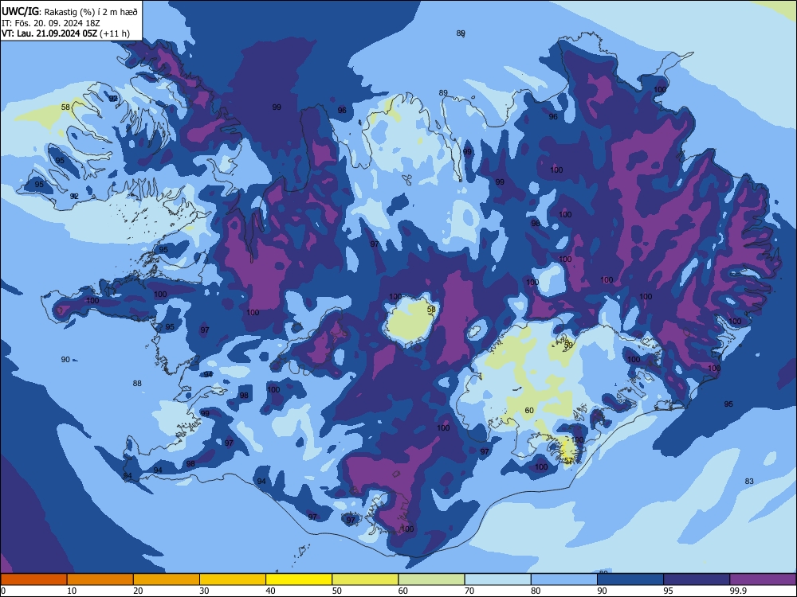The height and width of the screenshot is (597, 797).
Task: Click the '(+11 h)' forecast offset text
Action: [115, 33]
